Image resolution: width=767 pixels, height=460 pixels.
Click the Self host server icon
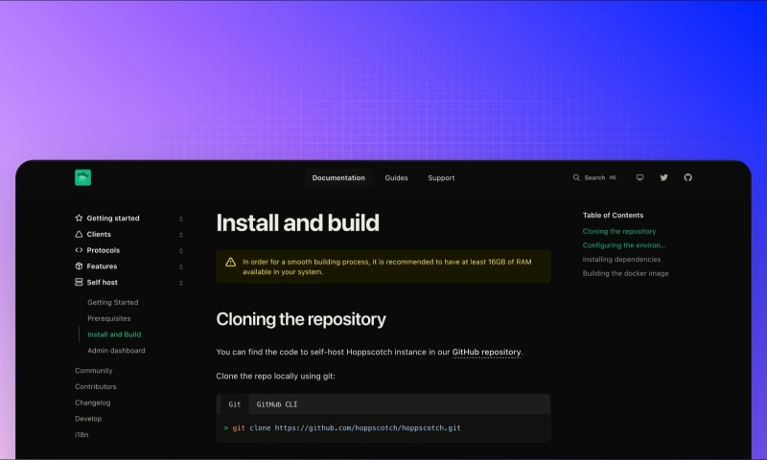point(79,282)
